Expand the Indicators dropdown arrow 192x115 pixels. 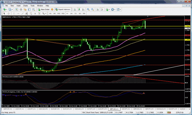point(109,9)
